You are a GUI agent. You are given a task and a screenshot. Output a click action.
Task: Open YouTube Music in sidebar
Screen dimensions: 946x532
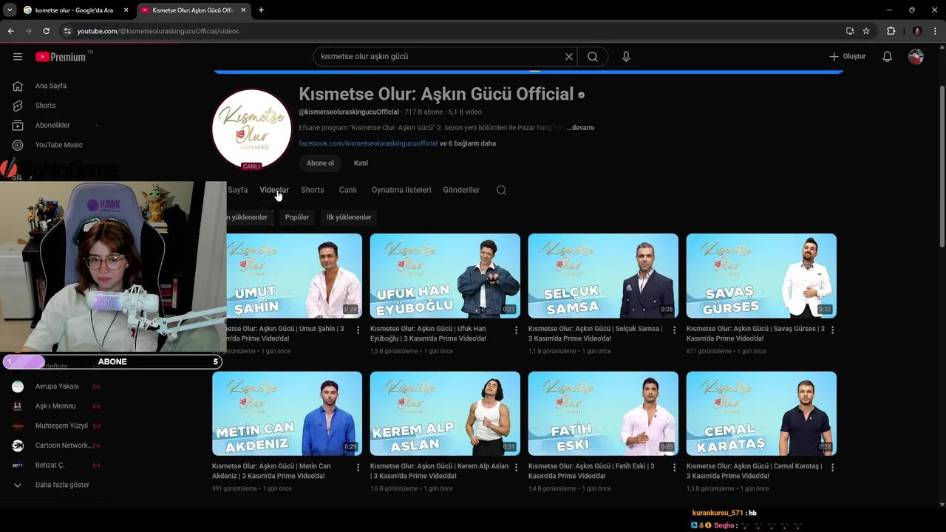point(58,145)
